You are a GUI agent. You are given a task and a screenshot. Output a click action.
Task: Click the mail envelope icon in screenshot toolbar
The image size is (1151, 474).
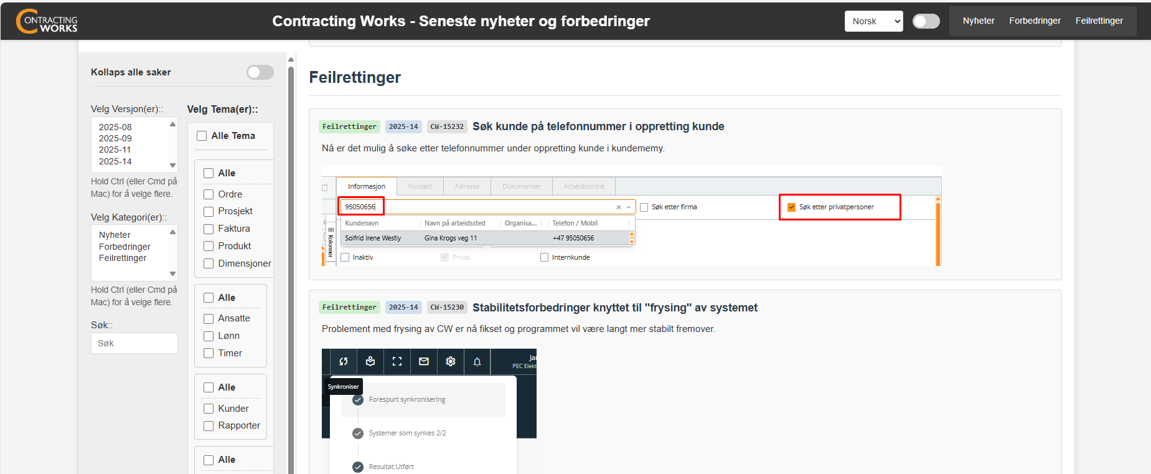tap(424, 361)
